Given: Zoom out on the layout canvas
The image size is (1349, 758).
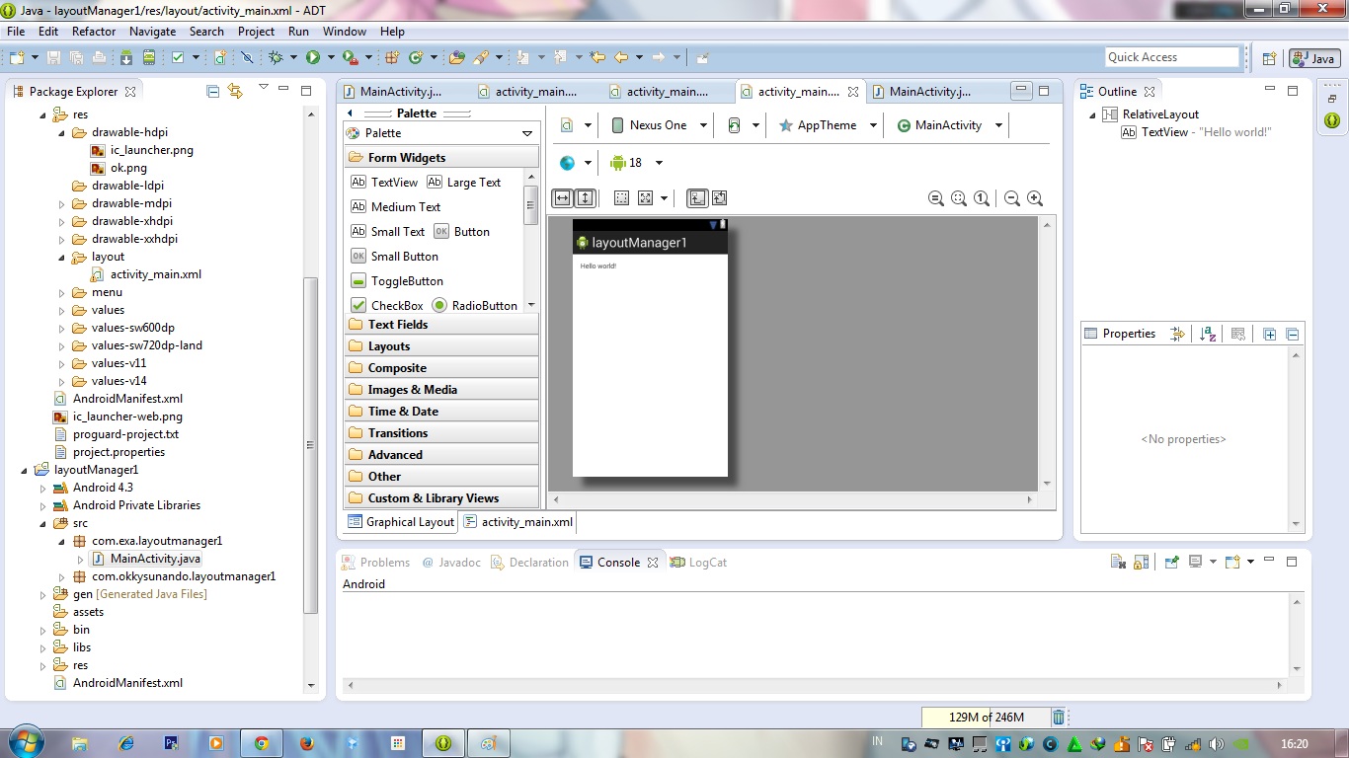Looking at the screenshot, I should [1012, 198].
